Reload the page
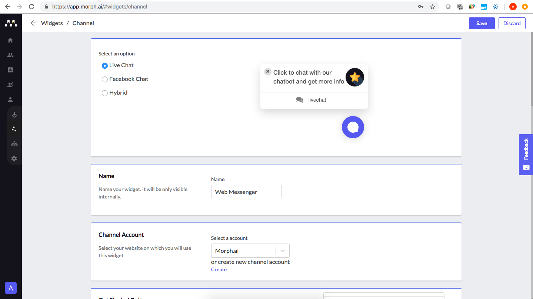The width and height of the screenshot is (533, 299). (x=31, y=7)
